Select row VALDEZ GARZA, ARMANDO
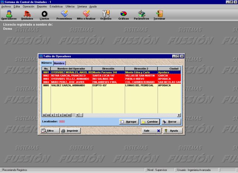 [112, 85]
